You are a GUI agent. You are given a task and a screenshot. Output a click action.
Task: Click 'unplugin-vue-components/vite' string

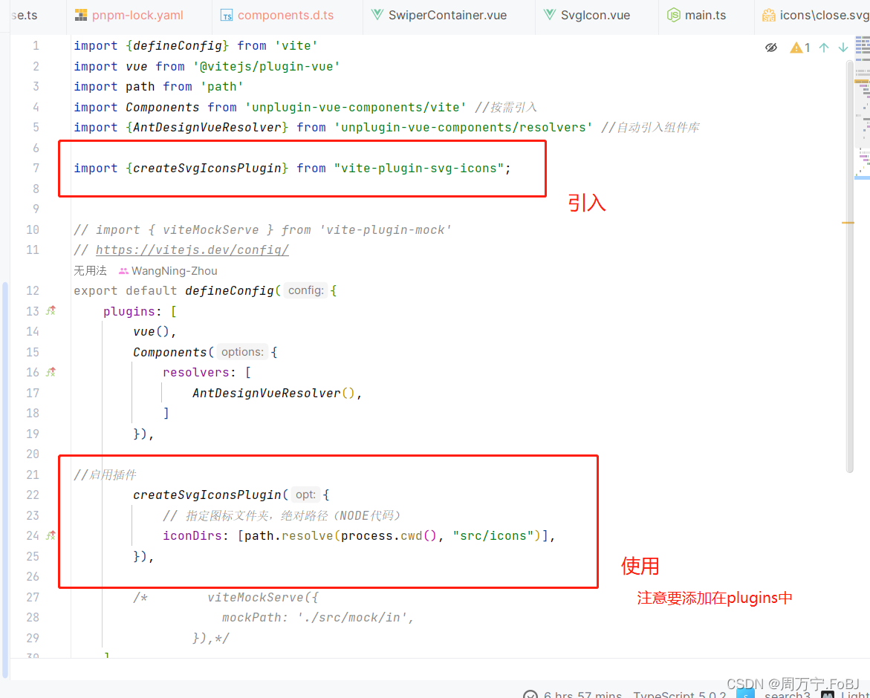click(x=356, y=107)
